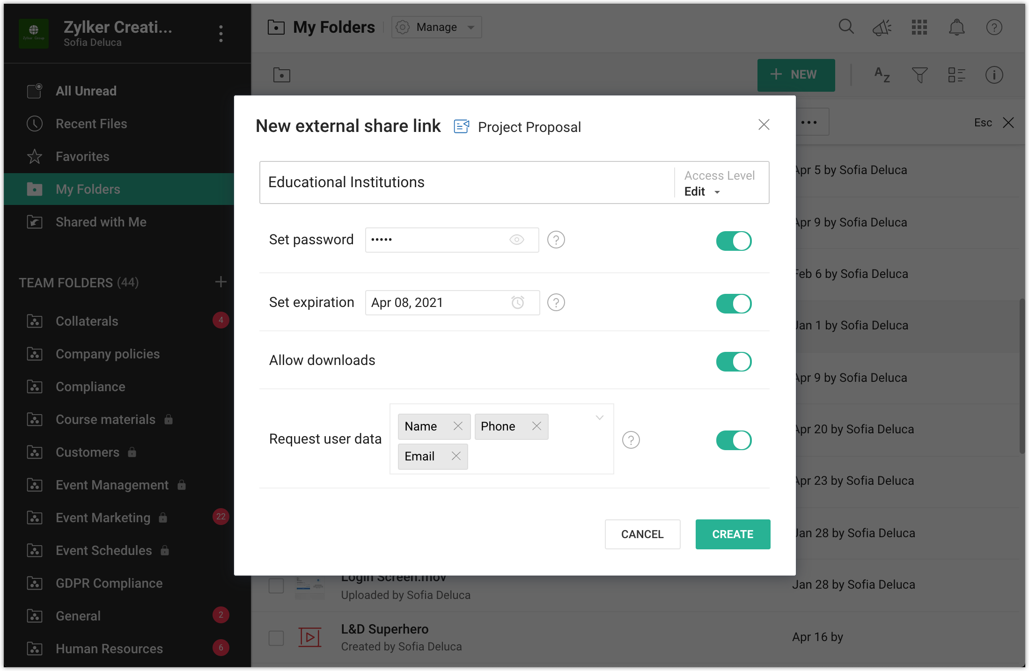The width and height of the screenshot is (1029, 671).
Task: Disable the Set password toggle
Action: point(733,241)
